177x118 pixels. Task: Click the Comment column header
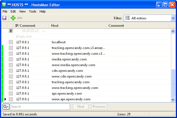coord(138,26)
